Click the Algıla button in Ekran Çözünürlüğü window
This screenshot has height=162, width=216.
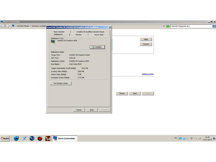[x=146, y=39]
